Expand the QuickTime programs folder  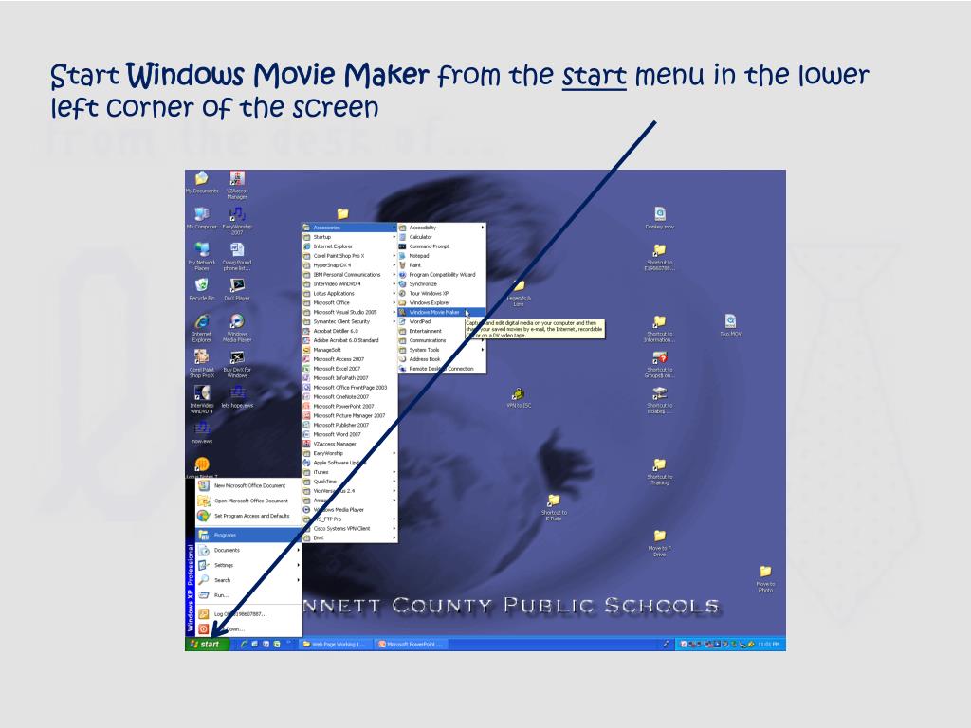349,481
